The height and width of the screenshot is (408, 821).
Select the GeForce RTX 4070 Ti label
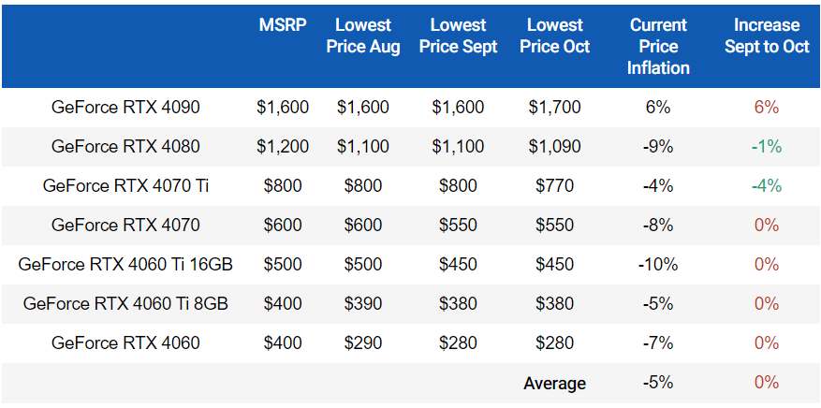pos(125,185)
